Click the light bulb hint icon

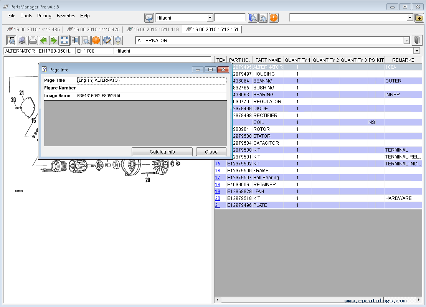(x=118, y=40)
